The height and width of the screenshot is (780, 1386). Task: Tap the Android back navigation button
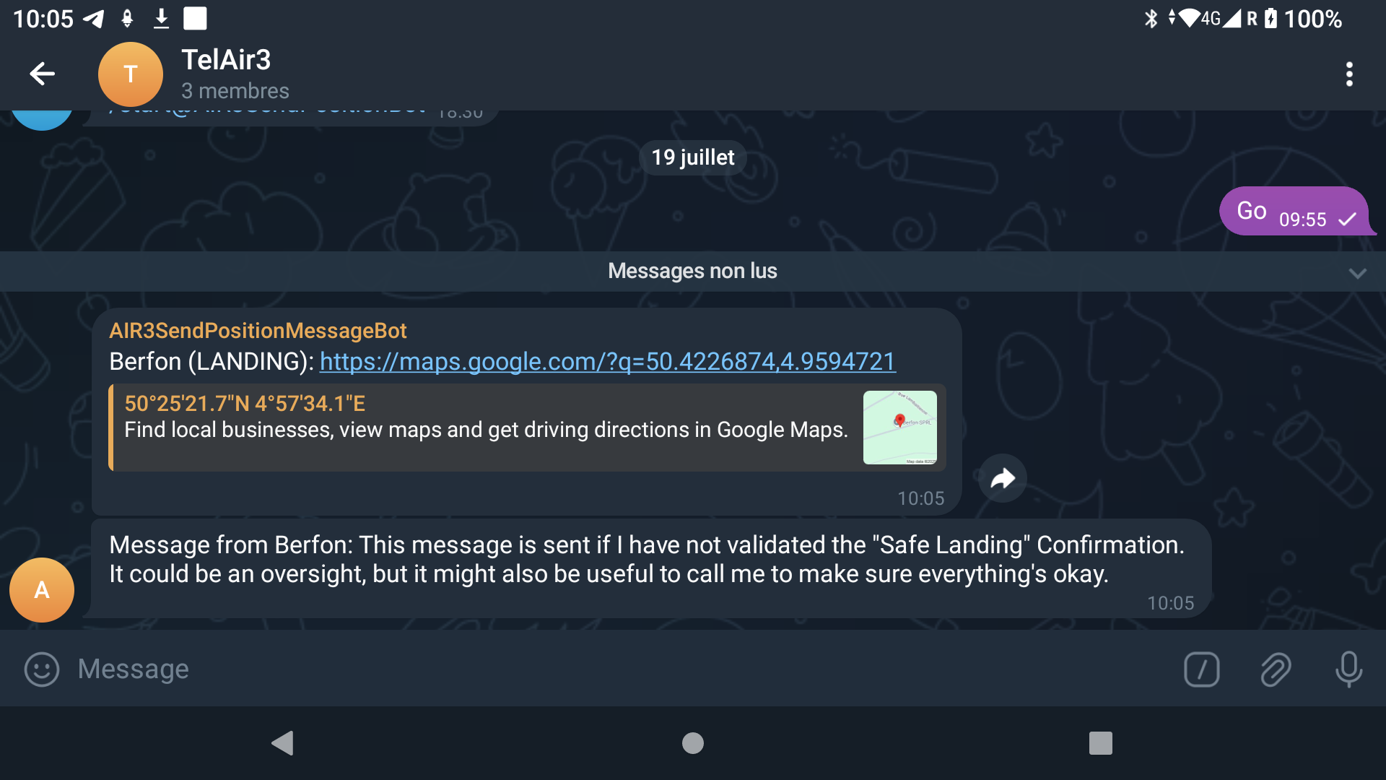pos(282,743)
